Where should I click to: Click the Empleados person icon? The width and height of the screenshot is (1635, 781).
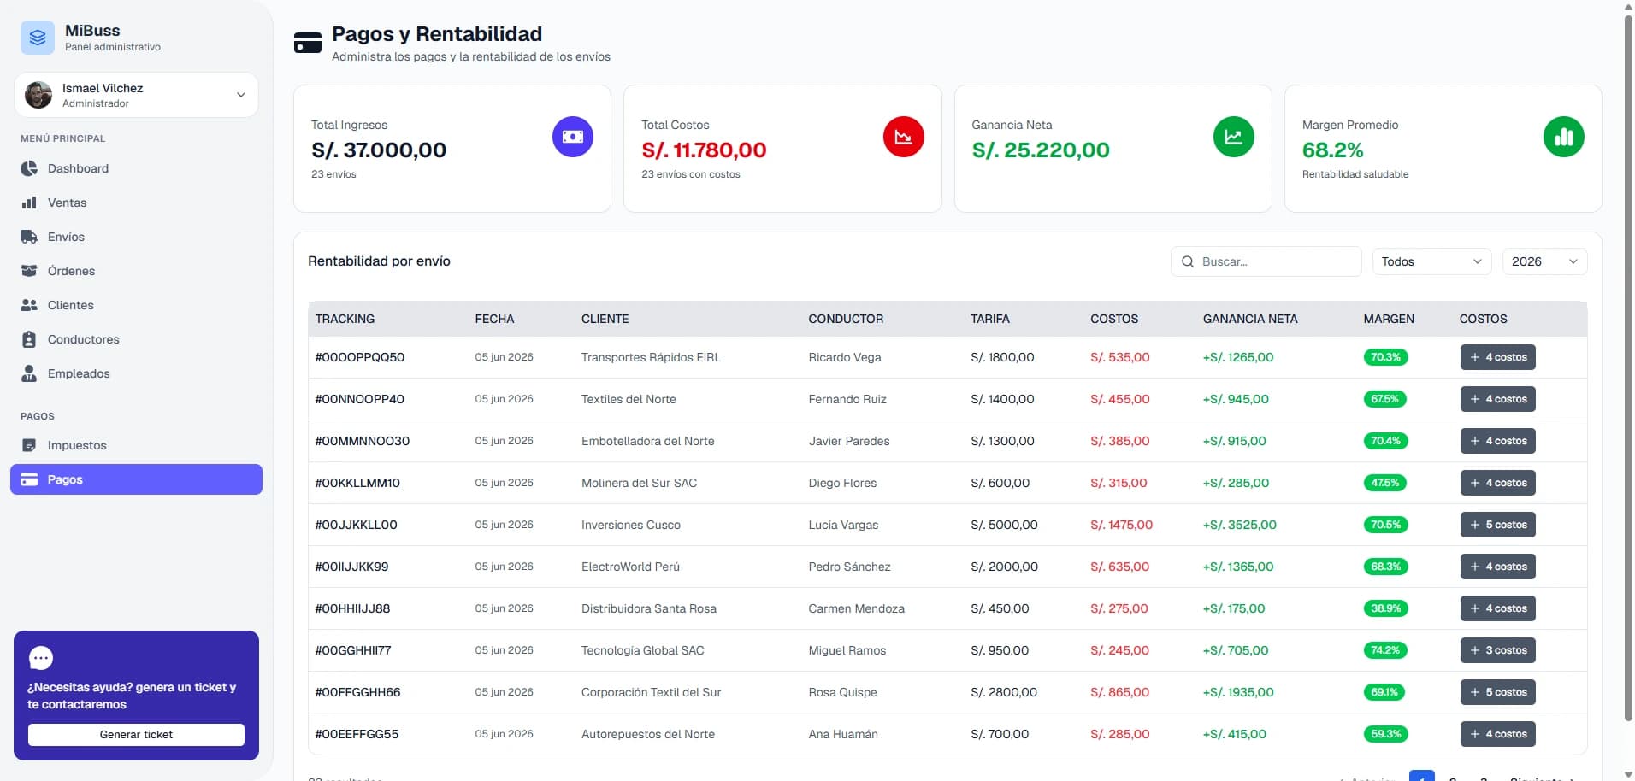(x=29, y=373)
